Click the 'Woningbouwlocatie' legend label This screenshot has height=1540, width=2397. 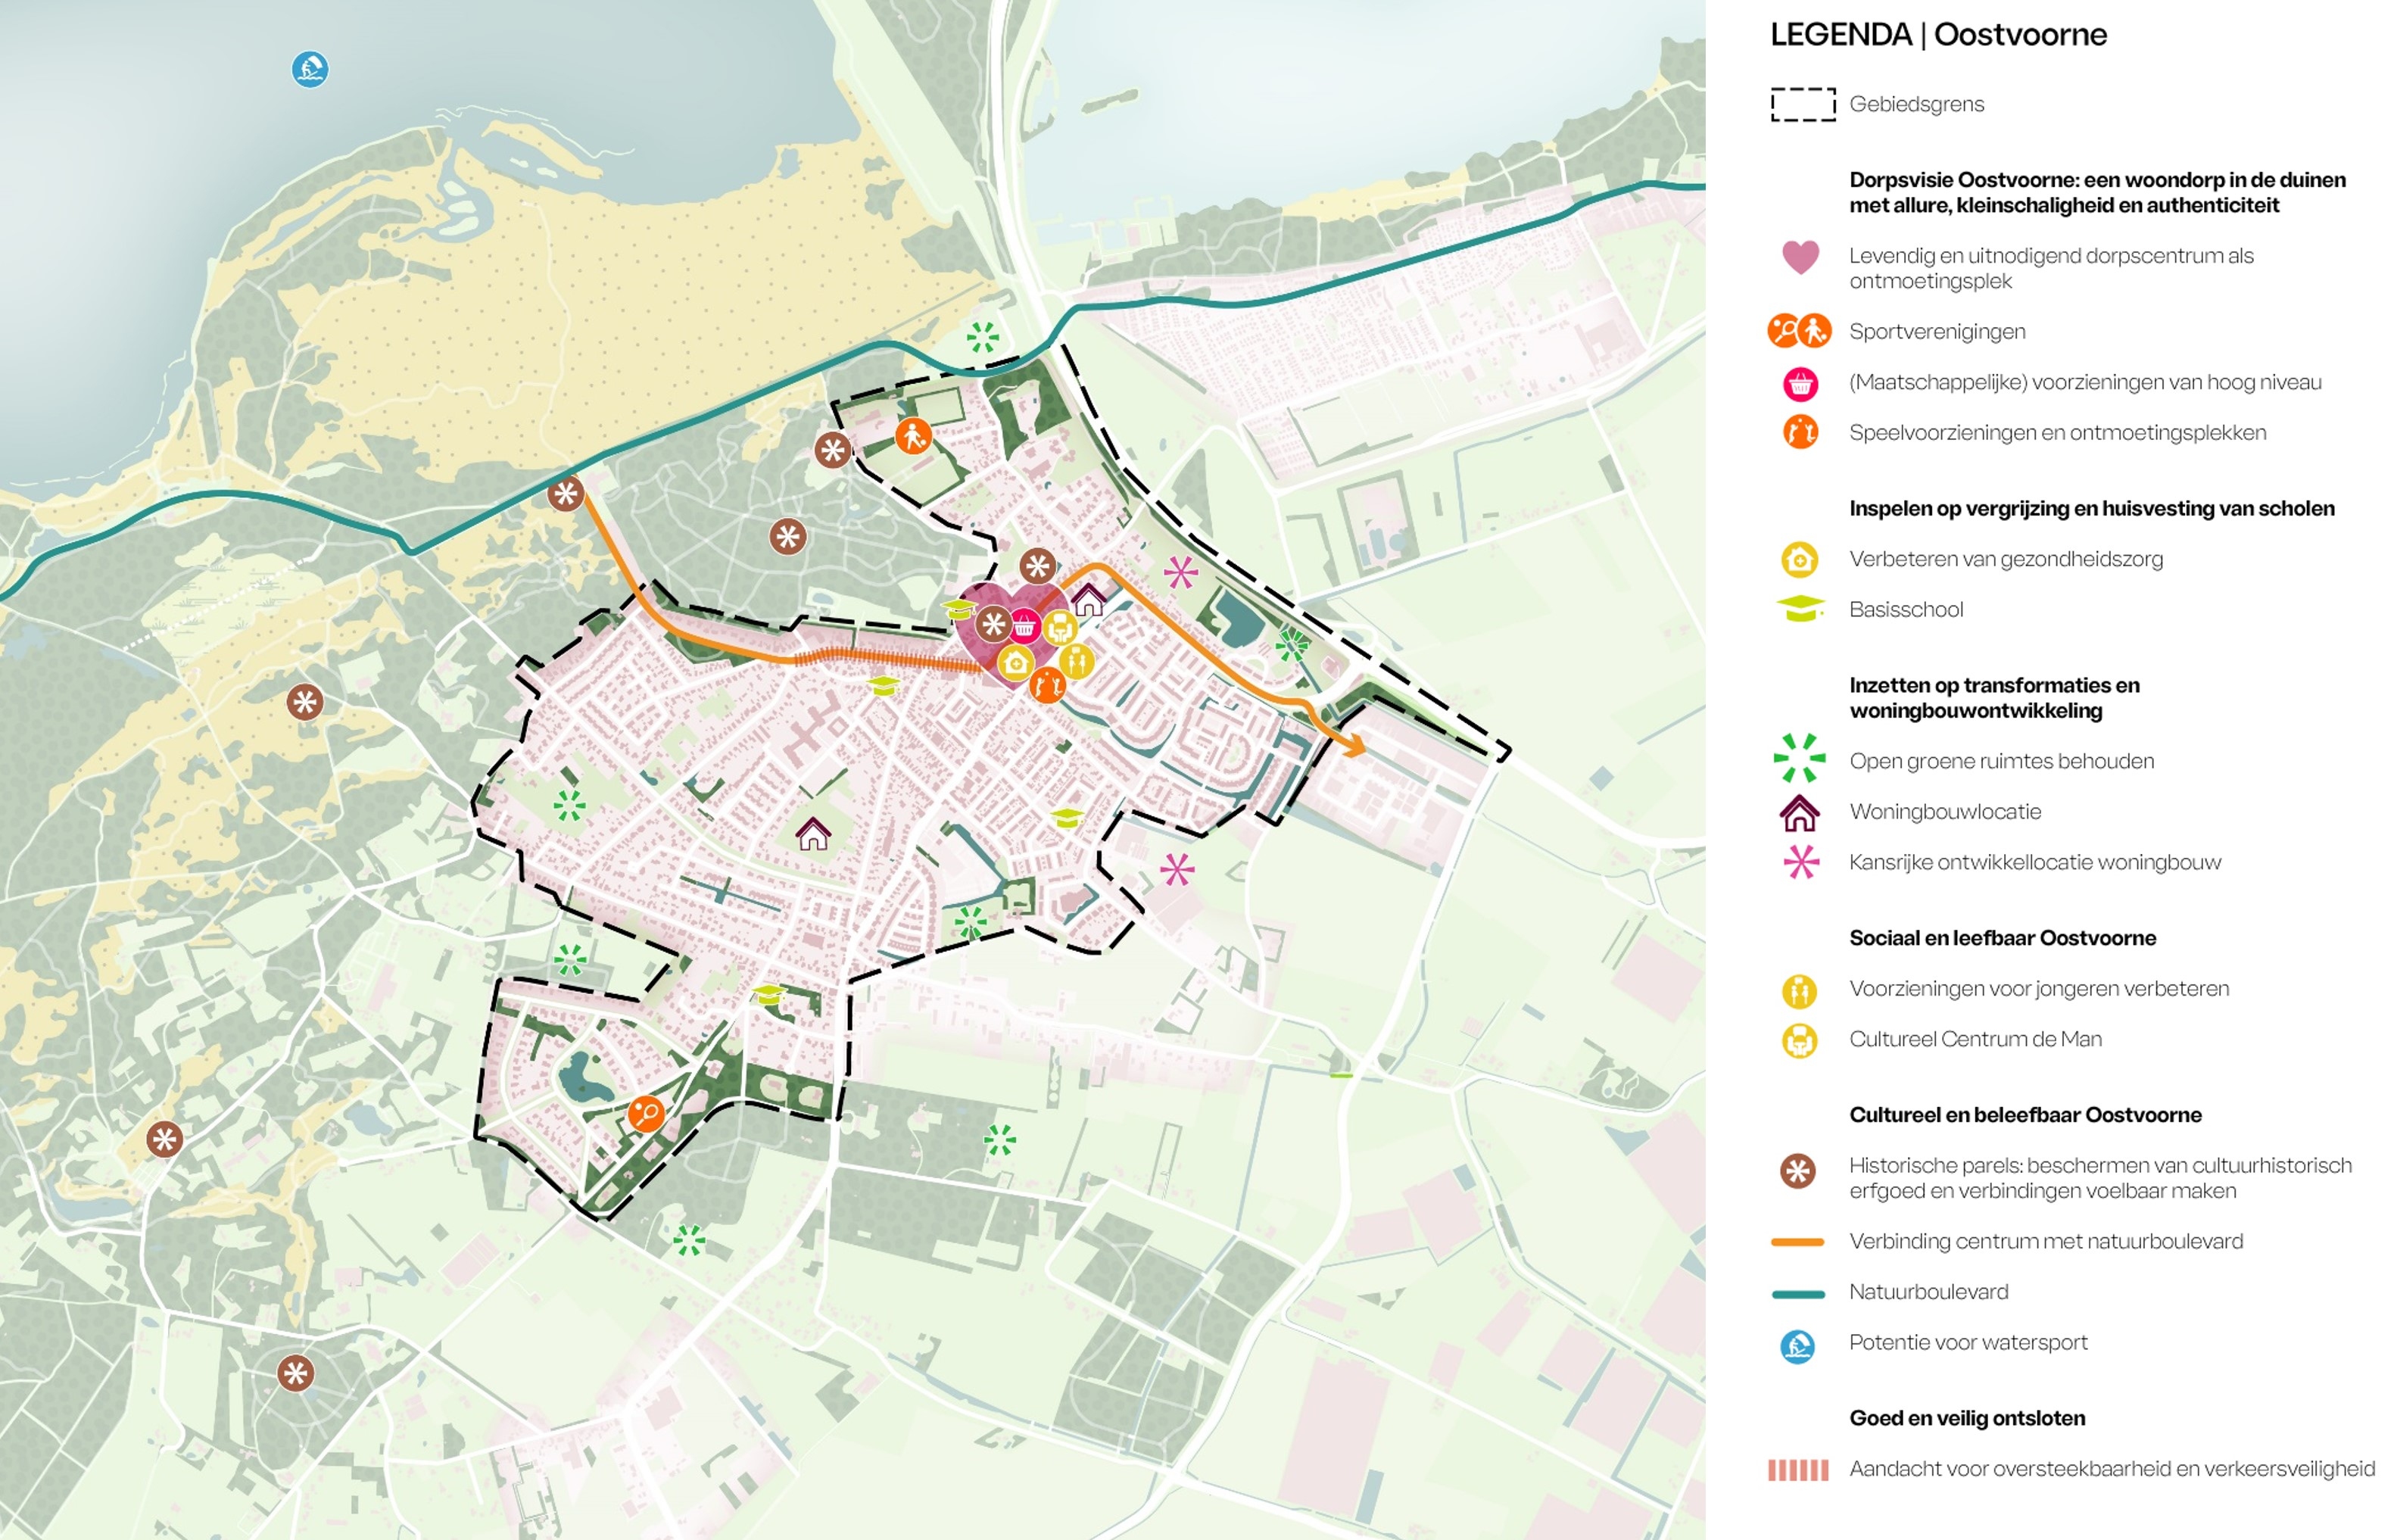tap(1944, 811)
